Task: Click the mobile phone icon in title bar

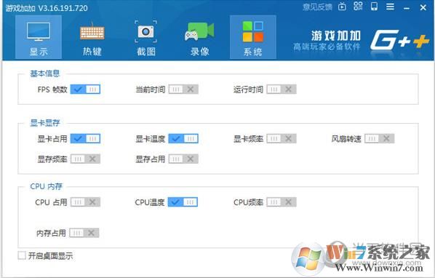Action: (374, 7)
